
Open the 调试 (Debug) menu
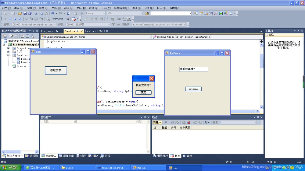click(68, 8)
